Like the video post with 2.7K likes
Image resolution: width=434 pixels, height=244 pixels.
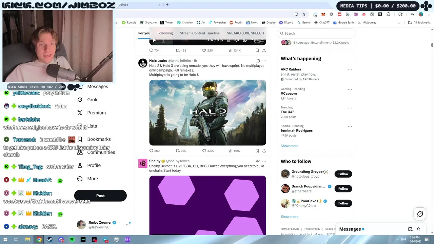point(208,50)
